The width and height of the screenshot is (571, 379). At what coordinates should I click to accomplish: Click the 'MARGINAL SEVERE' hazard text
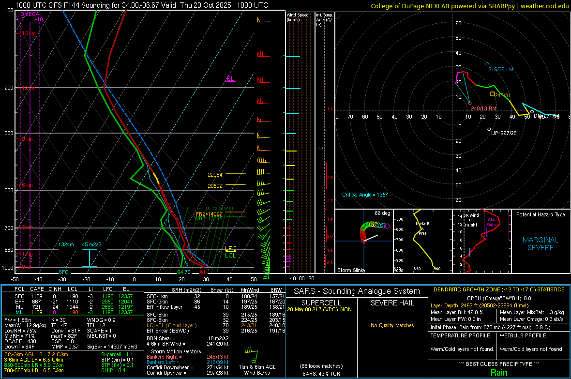click(541, 244)
